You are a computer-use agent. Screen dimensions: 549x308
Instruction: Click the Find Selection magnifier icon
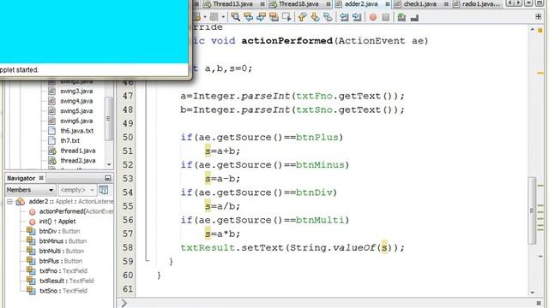coord(235,17)
